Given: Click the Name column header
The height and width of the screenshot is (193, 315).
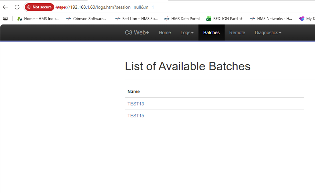Looking at the screenshot, I should pos(133,92).
